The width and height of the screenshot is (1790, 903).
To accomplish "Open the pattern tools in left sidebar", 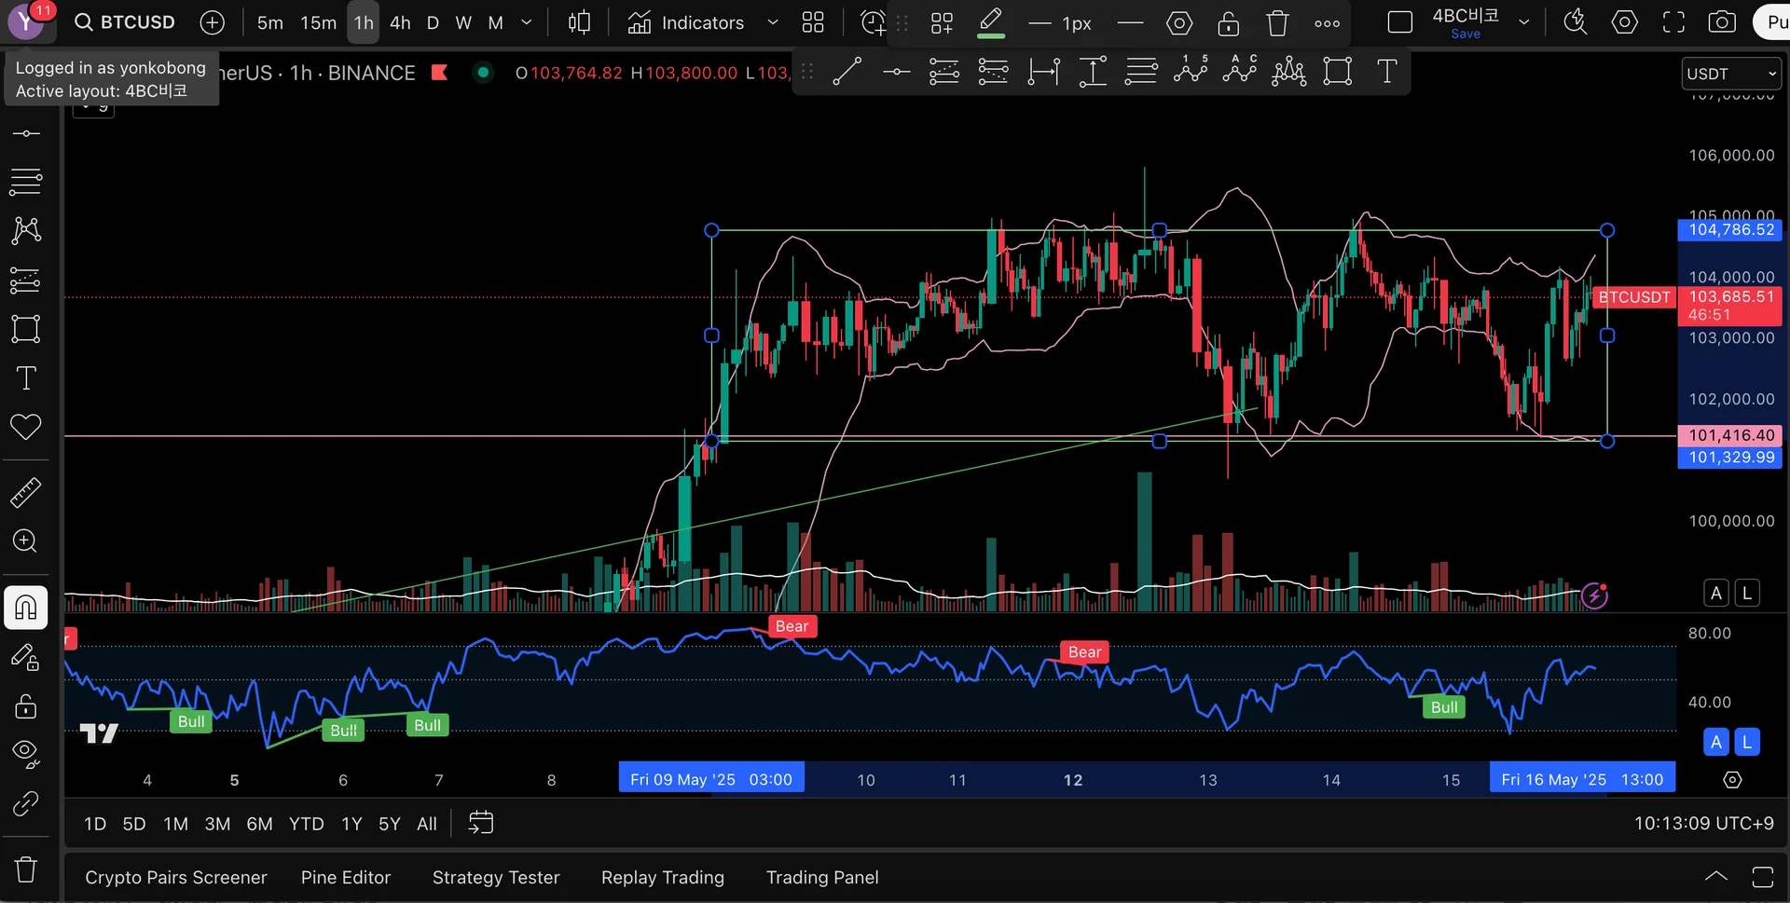I will point(26,230).
